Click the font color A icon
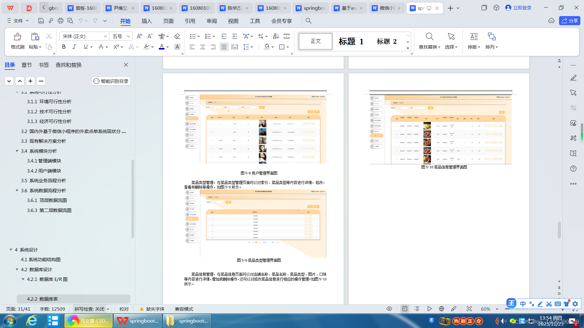 (x=162, y=47)
